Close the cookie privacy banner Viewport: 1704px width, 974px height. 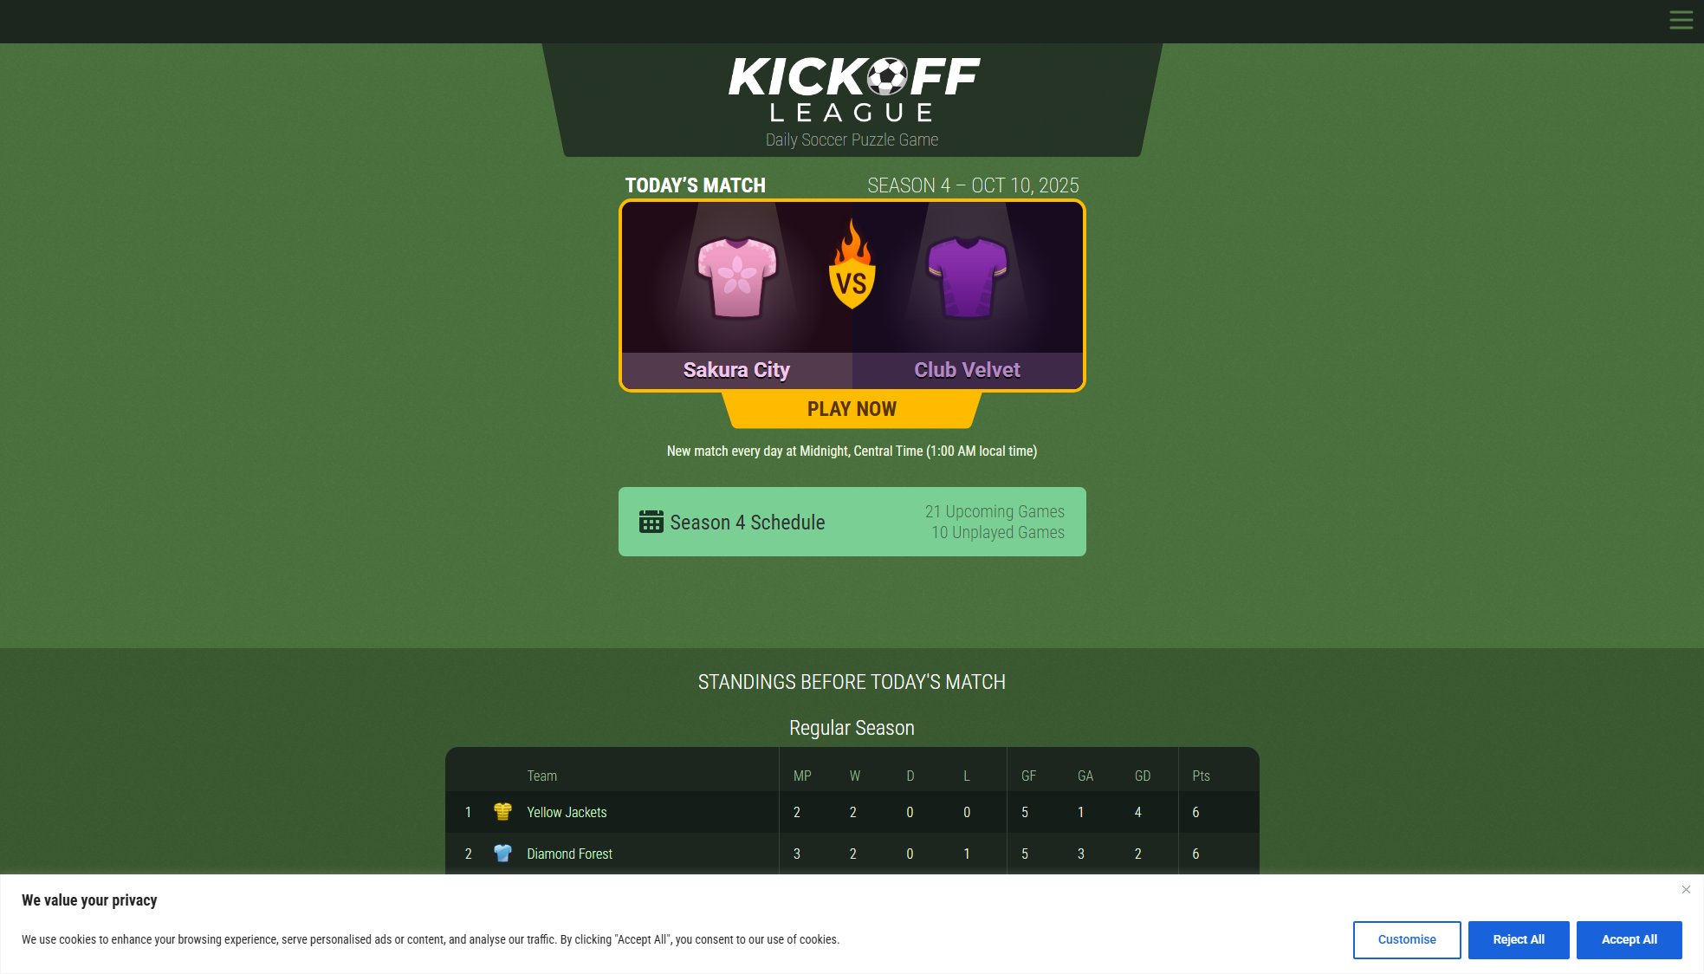coord(1686,890)
